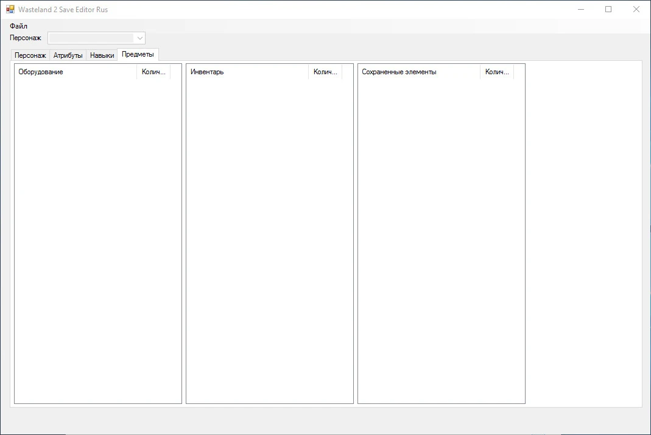Switch to the Персонаж tab
Screen dimensions: 651x435
click(30, 55)
